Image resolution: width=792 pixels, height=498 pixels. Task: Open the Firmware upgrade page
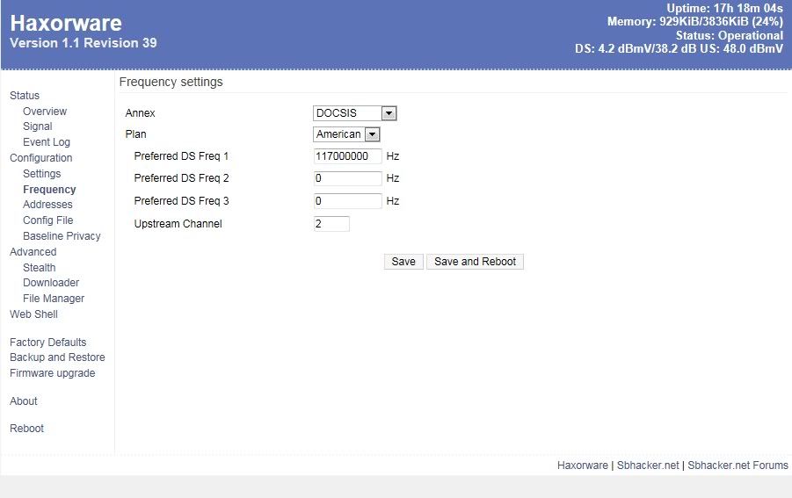point(52,373)
